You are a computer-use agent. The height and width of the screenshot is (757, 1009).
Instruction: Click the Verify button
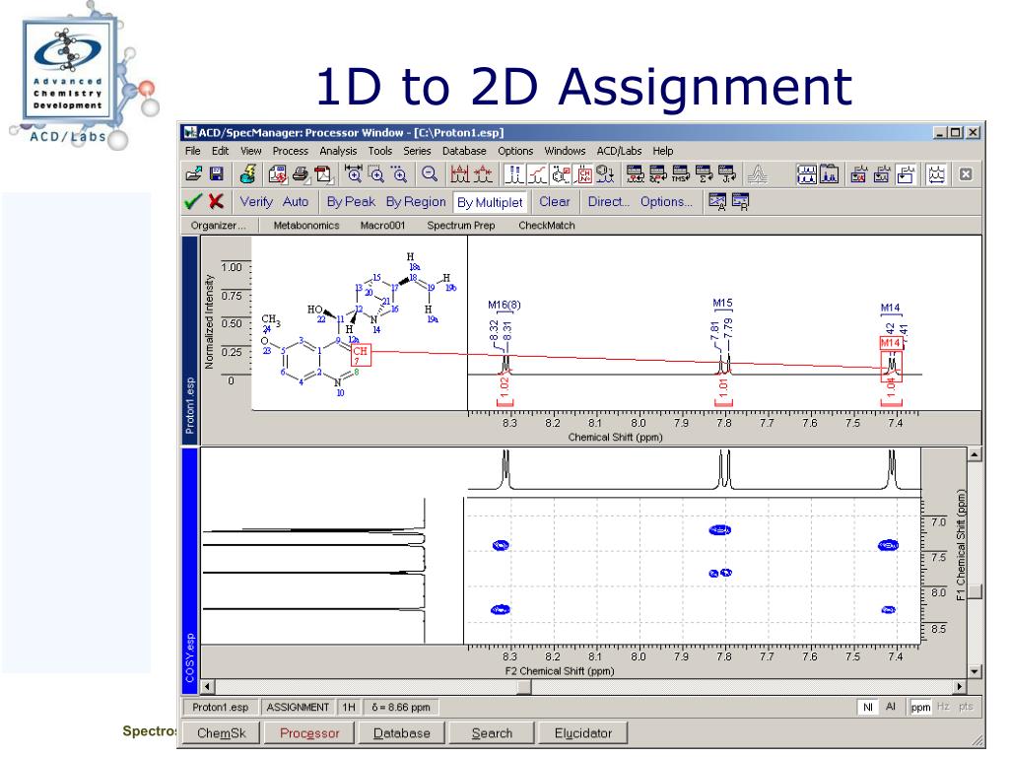[x=256, y=201]
